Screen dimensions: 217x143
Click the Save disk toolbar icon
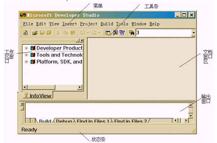42,33
